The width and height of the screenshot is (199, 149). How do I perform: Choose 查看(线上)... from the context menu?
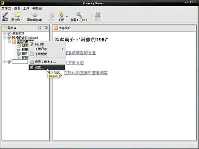point(47,62)
